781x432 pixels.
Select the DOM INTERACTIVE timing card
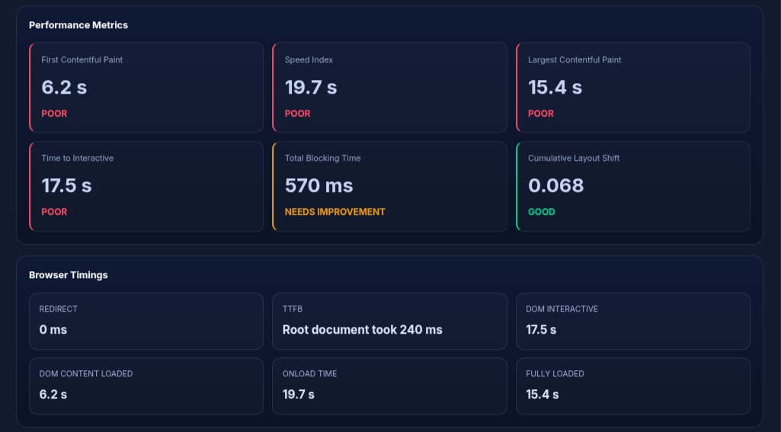coord(632,321)
